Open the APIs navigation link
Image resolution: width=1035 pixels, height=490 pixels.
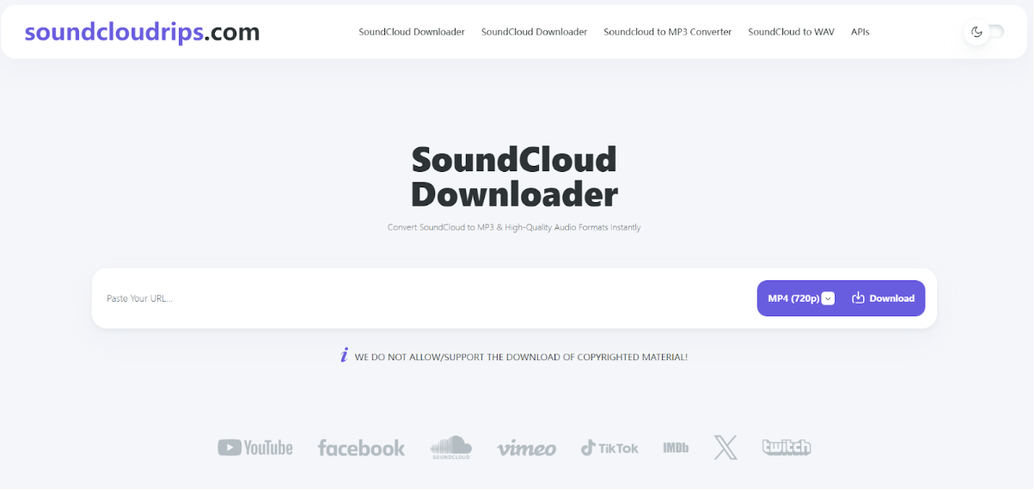click(860, 32)
